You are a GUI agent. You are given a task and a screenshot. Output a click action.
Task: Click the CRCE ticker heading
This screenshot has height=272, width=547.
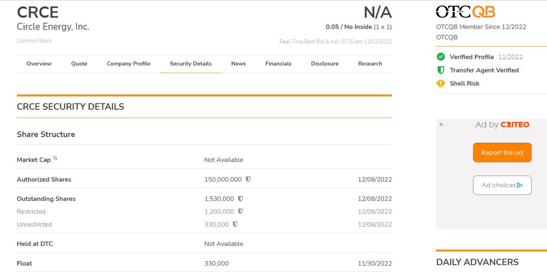38,12
